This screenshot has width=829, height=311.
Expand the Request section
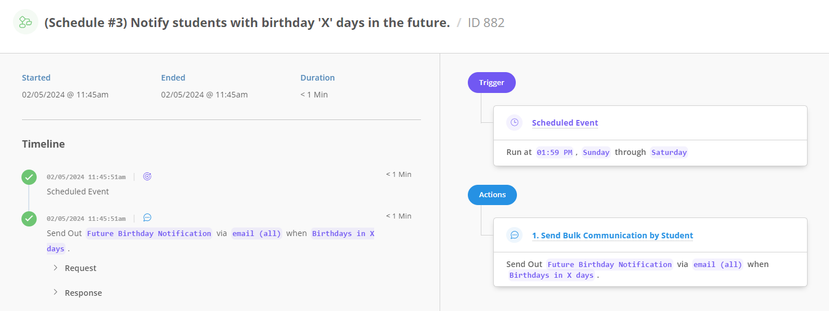tap(80, 268)
